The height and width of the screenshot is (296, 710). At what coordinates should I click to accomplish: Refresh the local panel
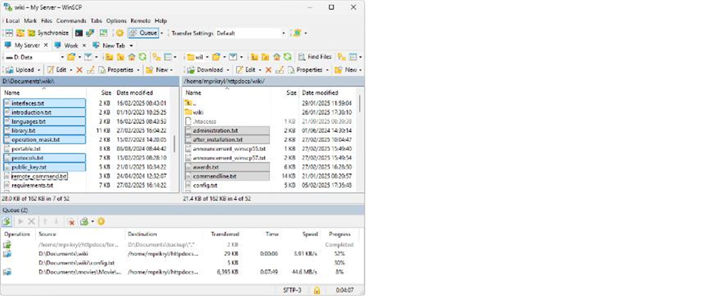142,57
